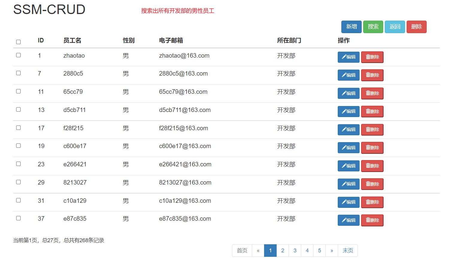The width and height of the screenshot is (459, 261).
Task: Delete employee f28f215 with trash button
Action: [372, 130]
